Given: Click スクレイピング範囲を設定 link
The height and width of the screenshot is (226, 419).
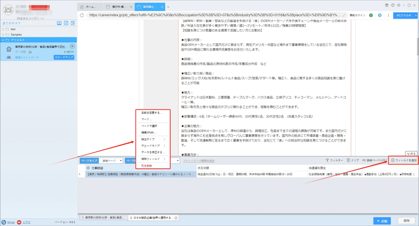Looking at the screenshot, I should (x=199, y=161).
